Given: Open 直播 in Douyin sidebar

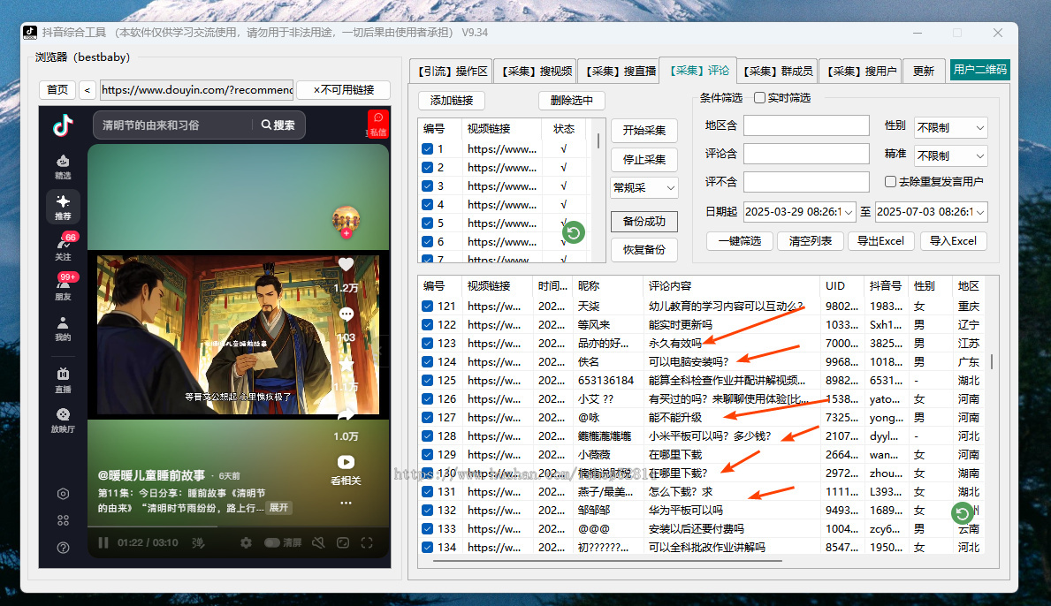Looking at the screenshot, I should tap(63, 380).
